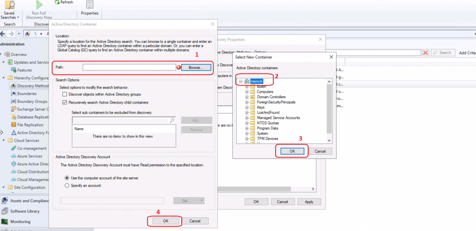Image resolution: width=476 pixels, height=231 pixels.
Task: Select the Database Replication icon
Action: 13,117
